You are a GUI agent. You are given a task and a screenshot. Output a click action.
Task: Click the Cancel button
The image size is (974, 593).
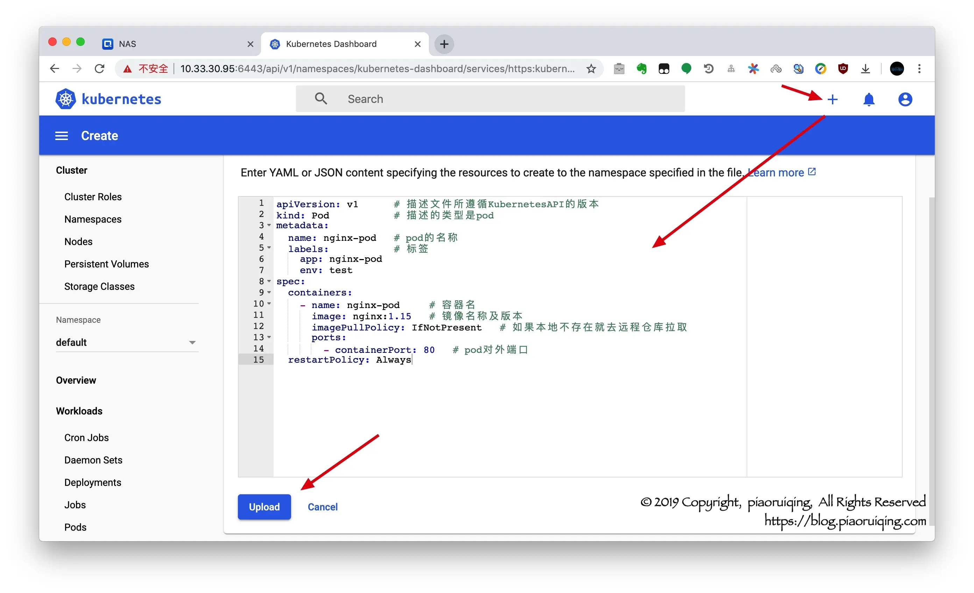click(x=323, y=507)
